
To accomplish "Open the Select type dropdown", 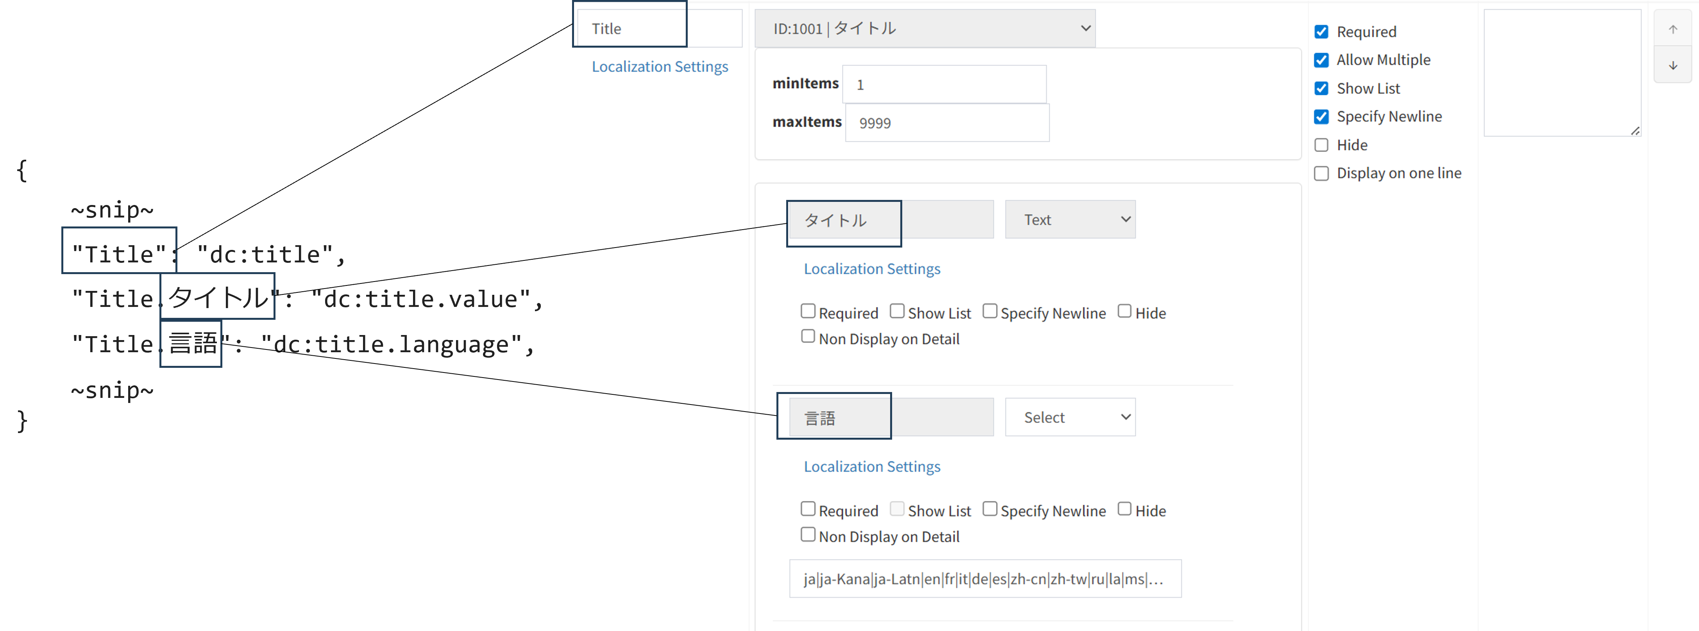I will [x=1070, y=417].
